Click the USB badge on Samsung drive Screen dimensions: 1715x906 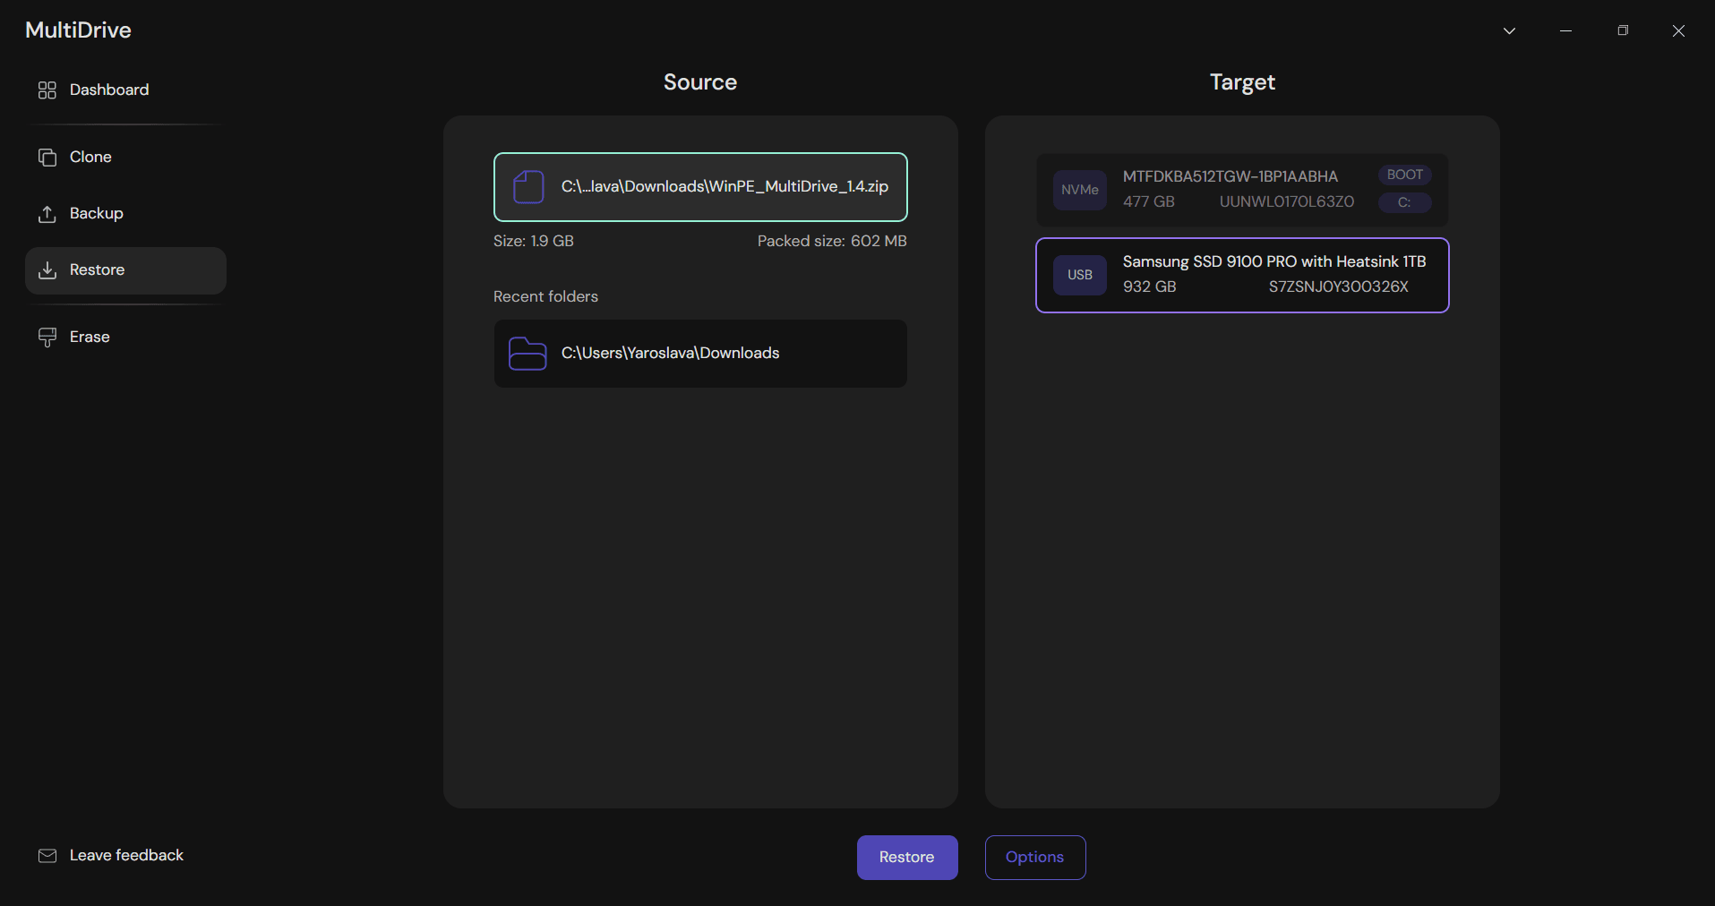click(x=1080, y=275)
